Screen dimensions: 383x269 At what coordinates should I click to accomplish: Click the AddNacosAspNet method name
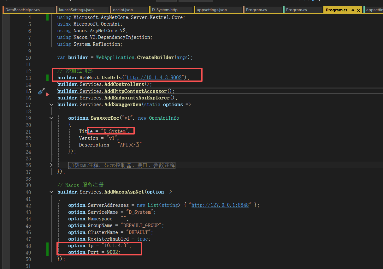pos(124,192)
